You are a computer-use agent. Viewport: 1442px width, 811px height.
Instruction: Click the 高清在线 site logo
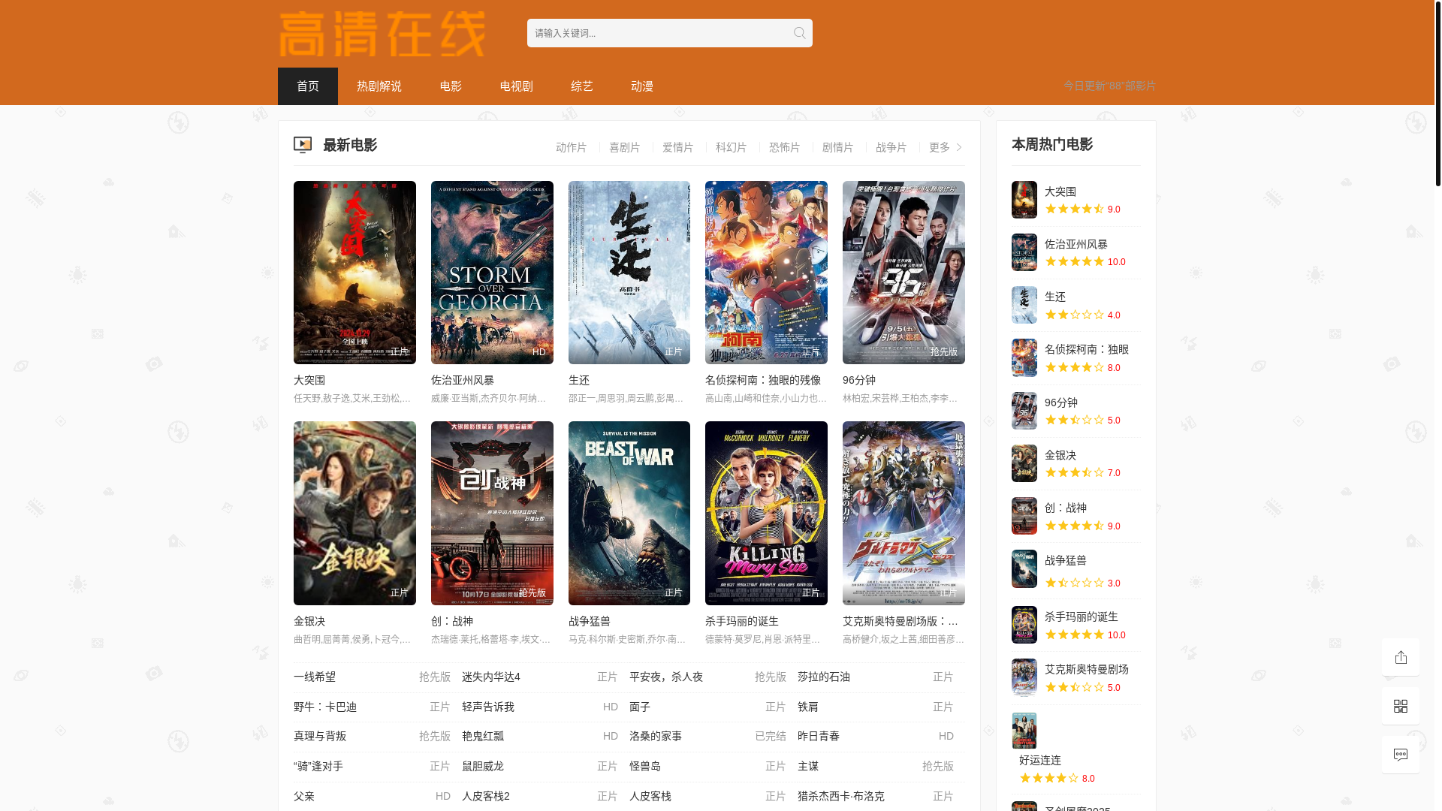[x=382, y=34]
